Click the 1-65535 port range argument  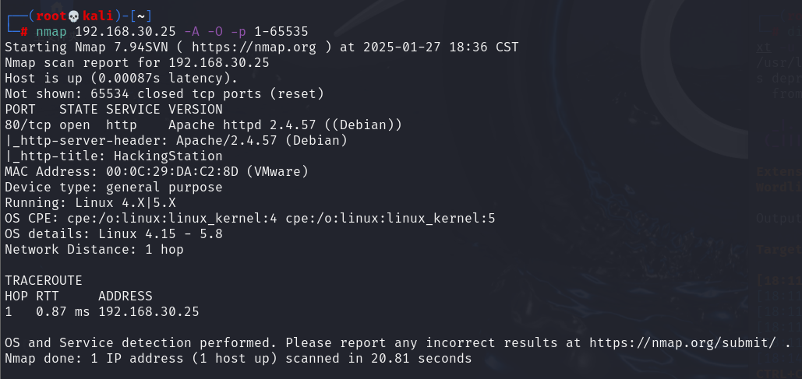tap(281, 32)
